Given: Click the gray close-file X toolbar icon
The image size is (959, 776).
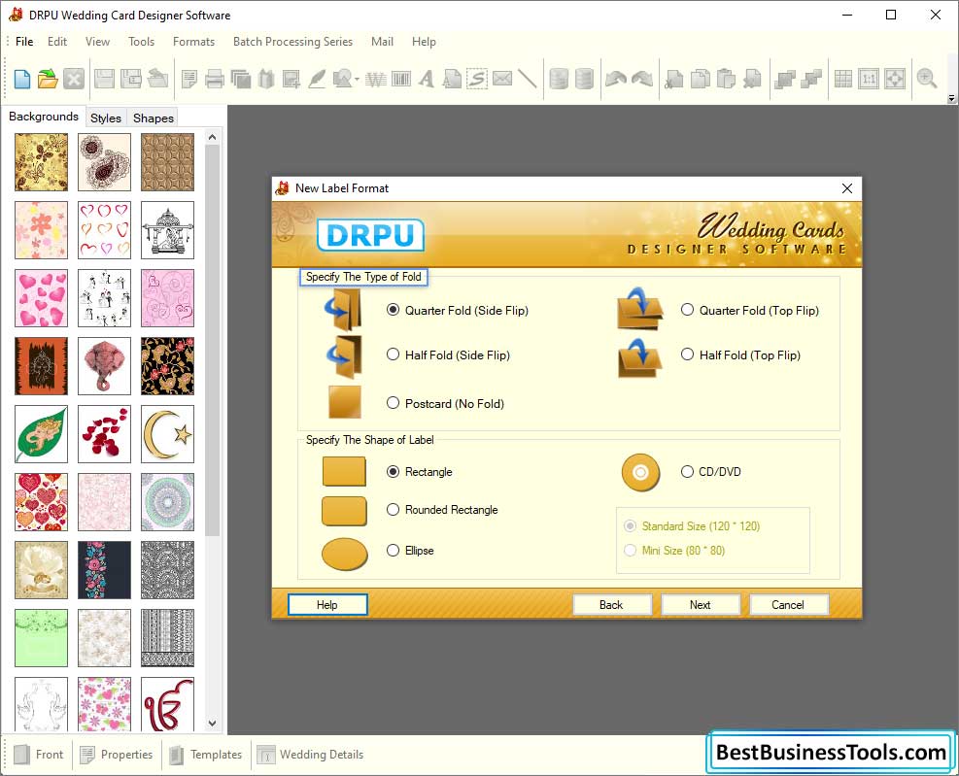Looking at the screenshot, I should [74, 79].
